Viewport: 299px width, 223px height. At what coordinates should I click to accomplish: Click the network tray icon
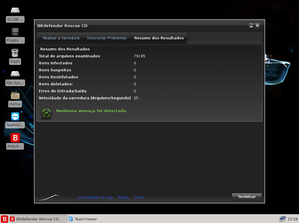tap(282, 219)
